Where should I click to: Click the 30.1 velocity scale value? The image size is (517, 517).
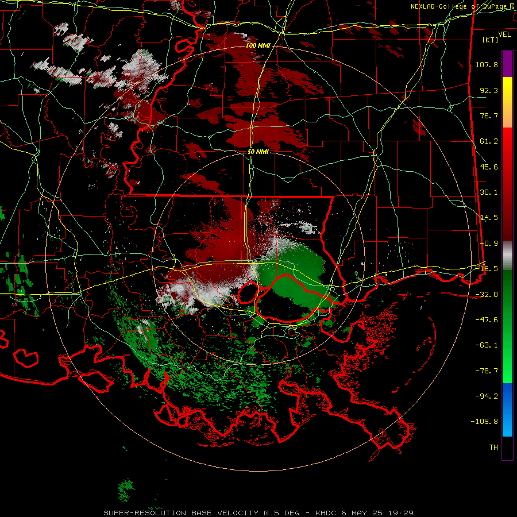[x=489, y=192]
